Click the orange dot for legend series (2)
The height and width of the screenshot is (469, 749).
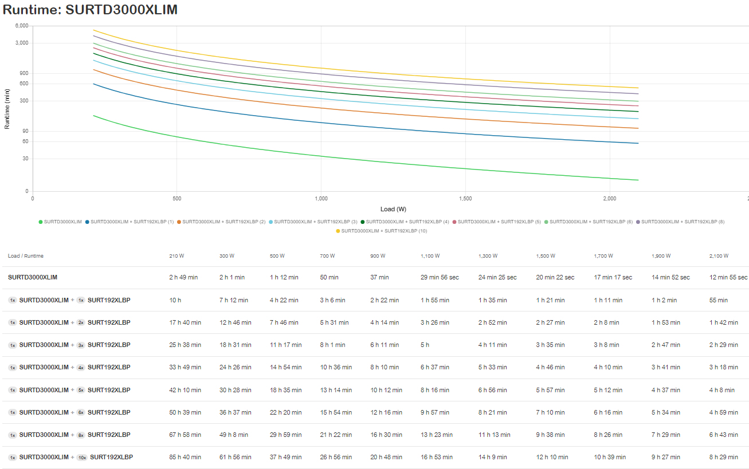pos(179,222)
